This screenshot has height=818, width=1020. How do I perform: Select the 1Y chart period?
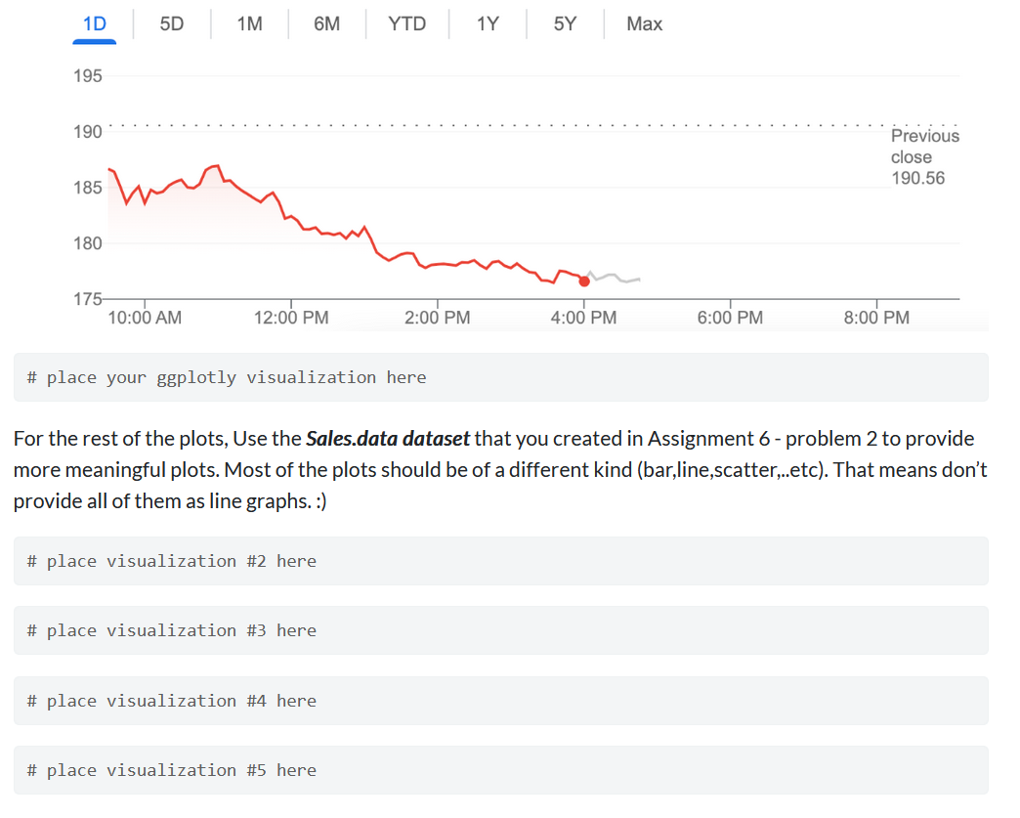pyautogui.click(x=488, y=24)
